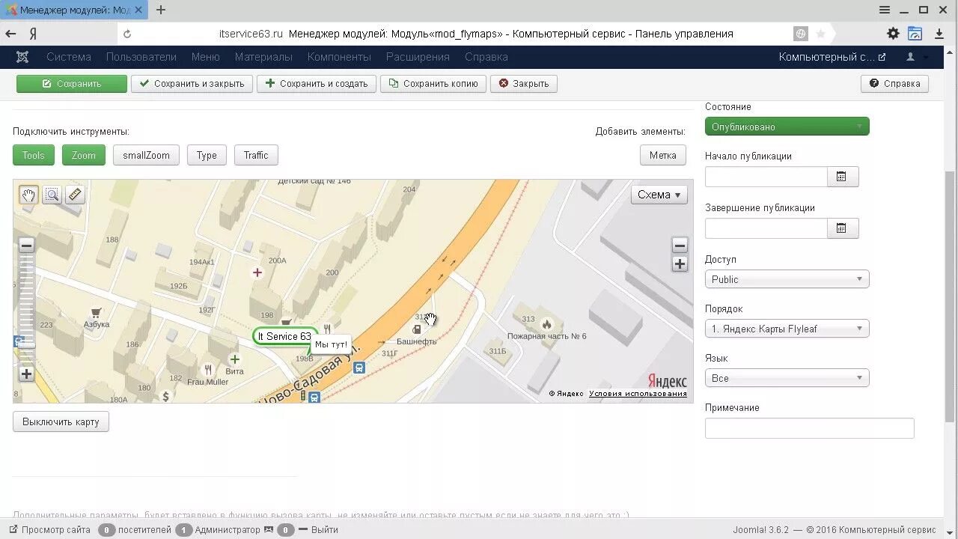Enable the smallZoom instrument
958x539 pixels.
147,155
